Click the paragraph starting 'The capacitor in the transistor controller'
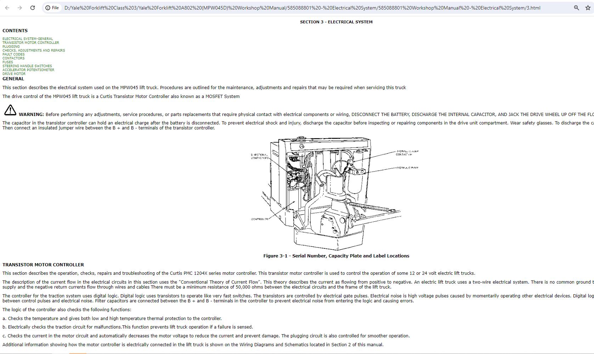This screenshot has height=354, width=594. pos(298,126)
